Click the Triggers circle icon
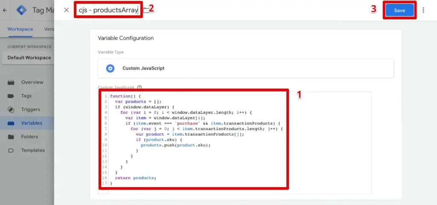This screenshot has width=437, height=205. (11, 109)
